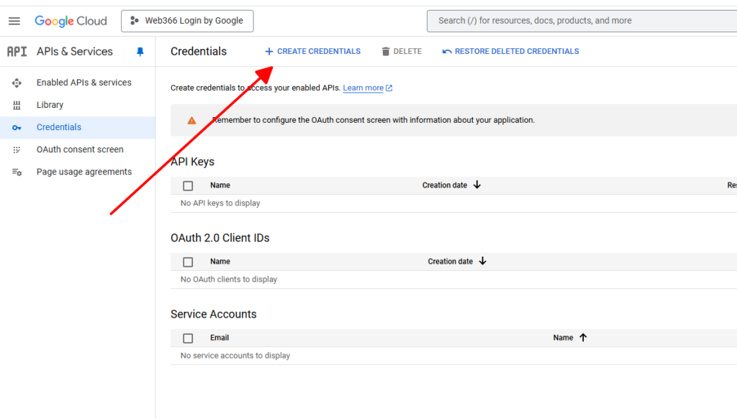
Task: Click the Service Accounts section heading
Action: point(213,314)
